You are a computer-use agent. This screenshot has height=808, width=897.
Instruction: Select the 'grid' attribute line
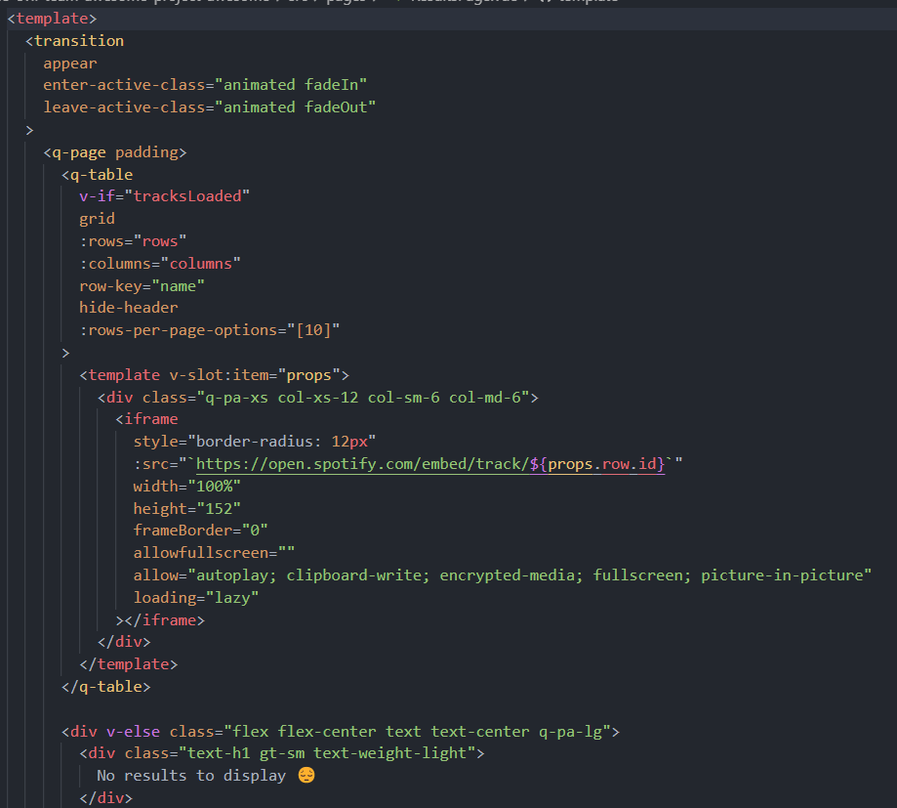(x=97, y=219)
